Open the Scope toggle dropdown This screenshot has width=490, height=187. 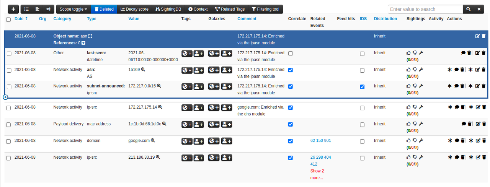pos(73,9)
